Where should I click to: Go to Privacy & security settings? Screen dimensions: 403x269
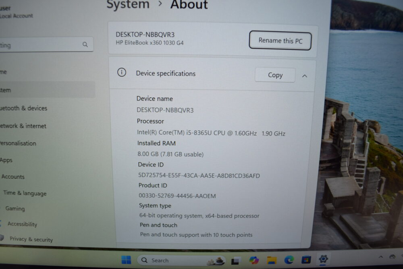[31, 239]
